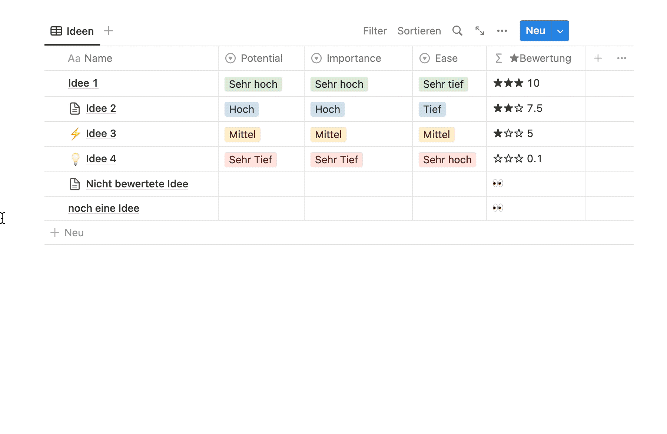Viewport: 667px width, 434px height.
Task: Click the lightning bolt icon of Idee 3
Action: [75, 134]
